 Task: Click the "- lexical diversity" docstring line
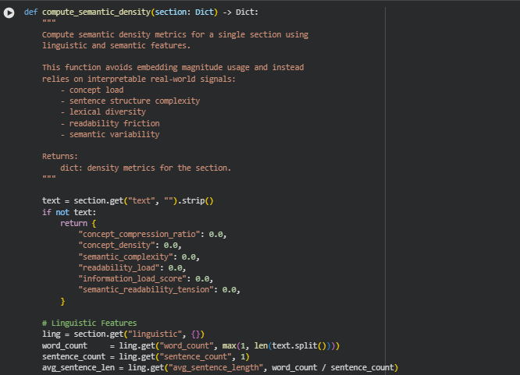click(102, 112)
